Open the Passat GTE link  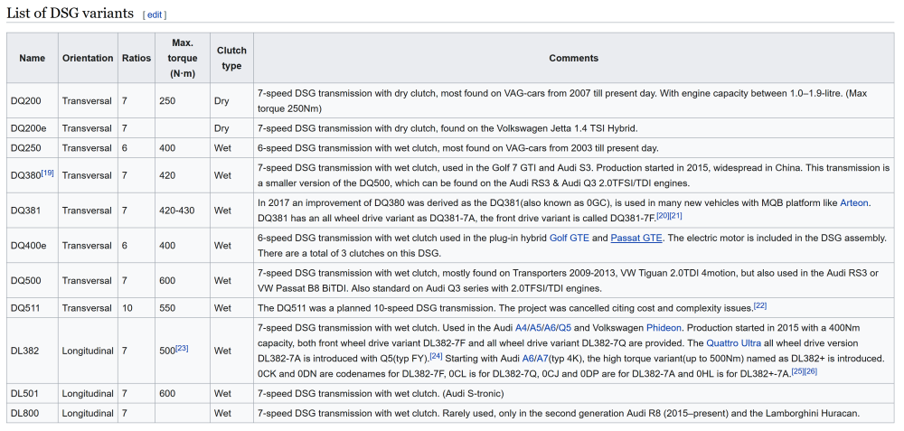636,238
